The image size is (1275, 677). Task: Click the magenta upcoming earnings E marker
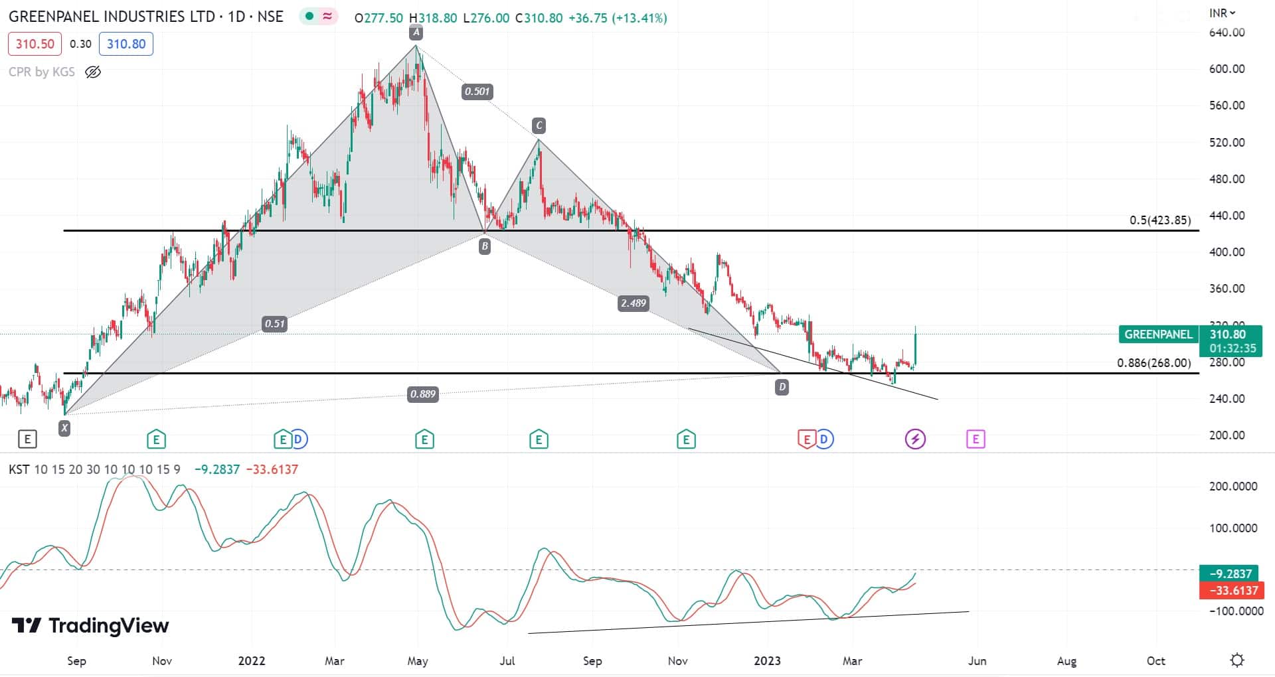point(975,439)
